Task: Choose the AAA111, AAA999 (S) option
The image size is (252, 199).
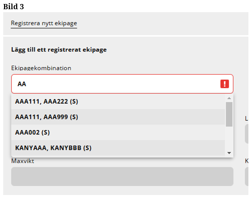Action: pyautogui.click(x=47, y=117)
